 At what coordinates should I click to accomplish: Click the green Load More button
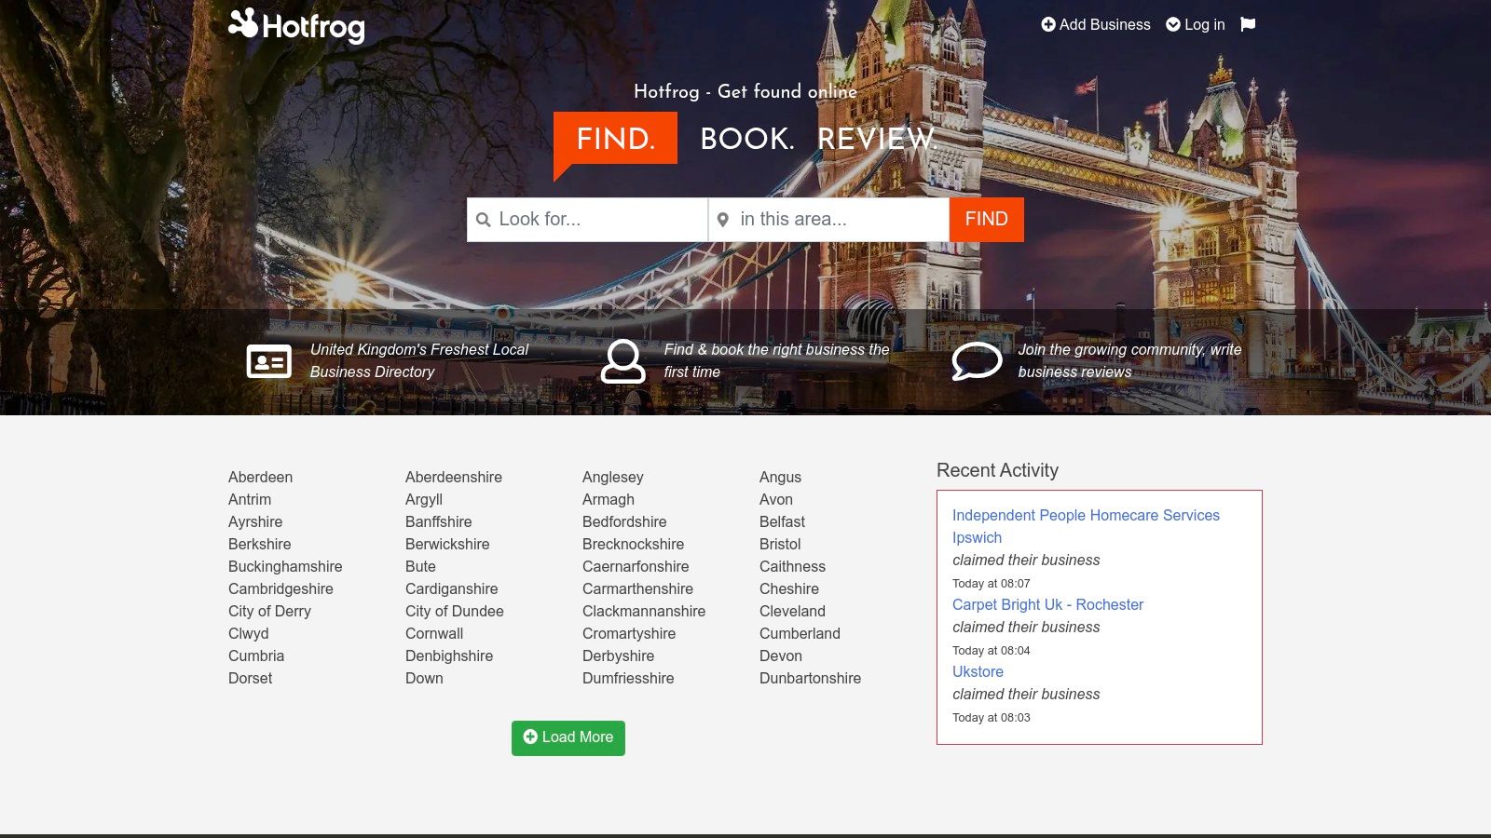[568, 737]
